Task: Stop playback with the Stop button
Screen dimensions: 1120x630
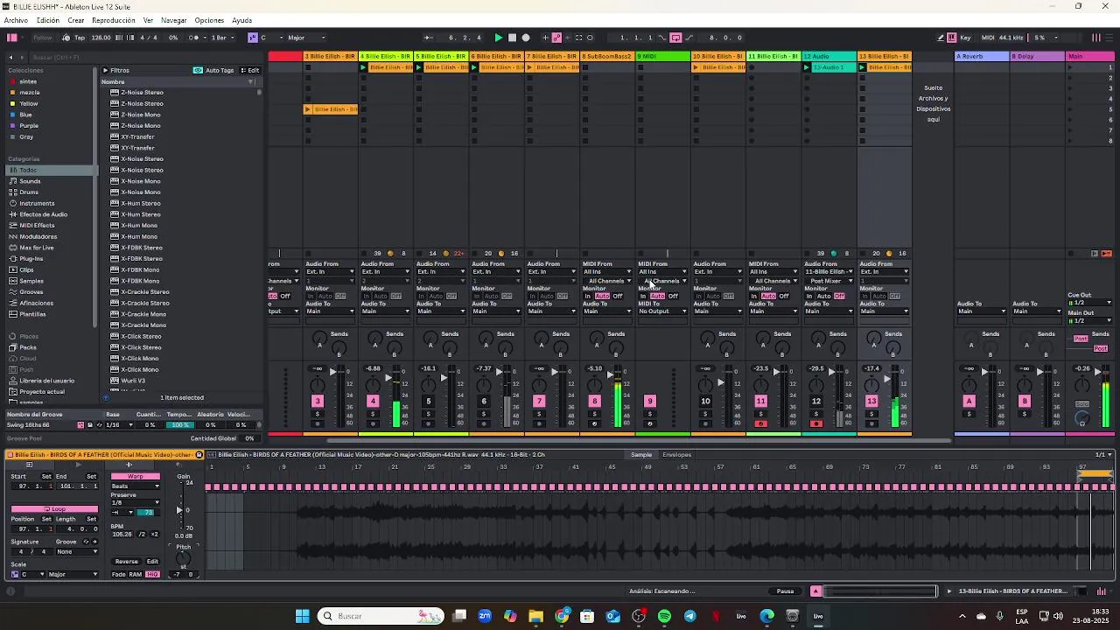Action: tap(512, 38)
